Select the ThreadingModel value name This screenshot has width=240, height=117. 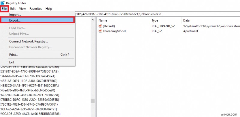114,31
